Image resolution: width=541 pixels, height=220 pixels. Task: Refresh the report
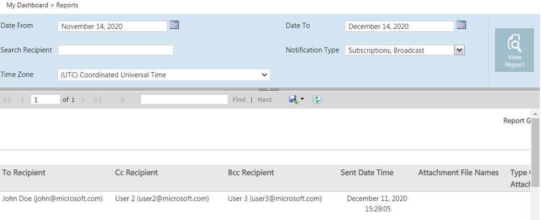click(x=317, y=100)
